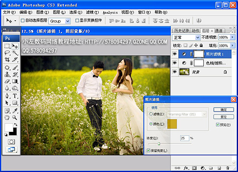Open the 滤镜(T) menu

92,12
